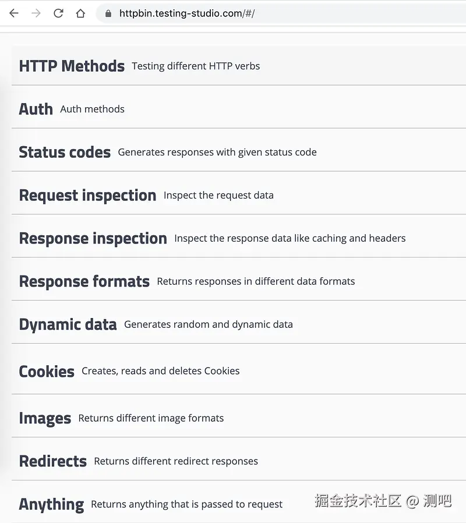The width and height of the screenshot is (466, 523).
Task: Expand the HTTP Methods section
Action: point(72,66)
